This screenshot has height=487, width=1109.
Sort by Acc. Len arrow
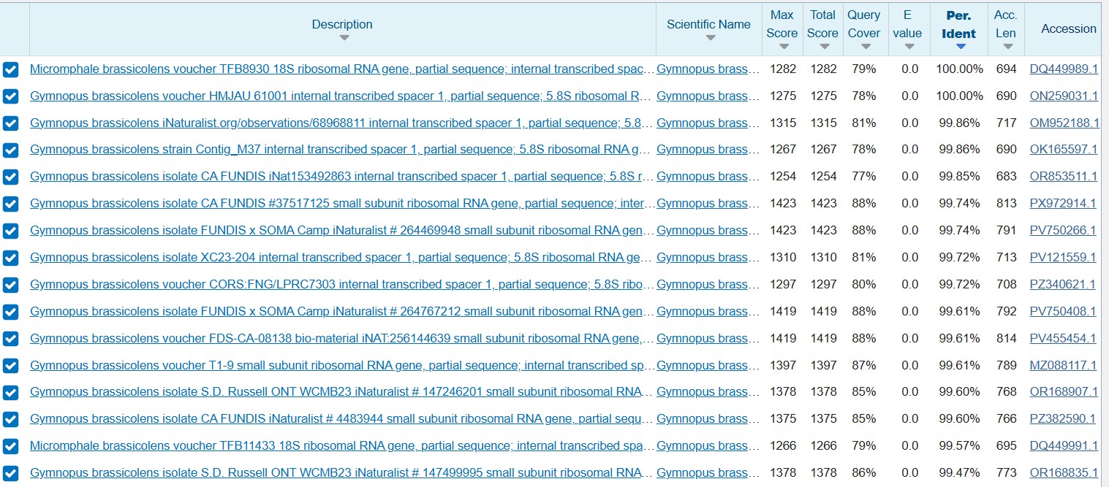point(1007,47)
